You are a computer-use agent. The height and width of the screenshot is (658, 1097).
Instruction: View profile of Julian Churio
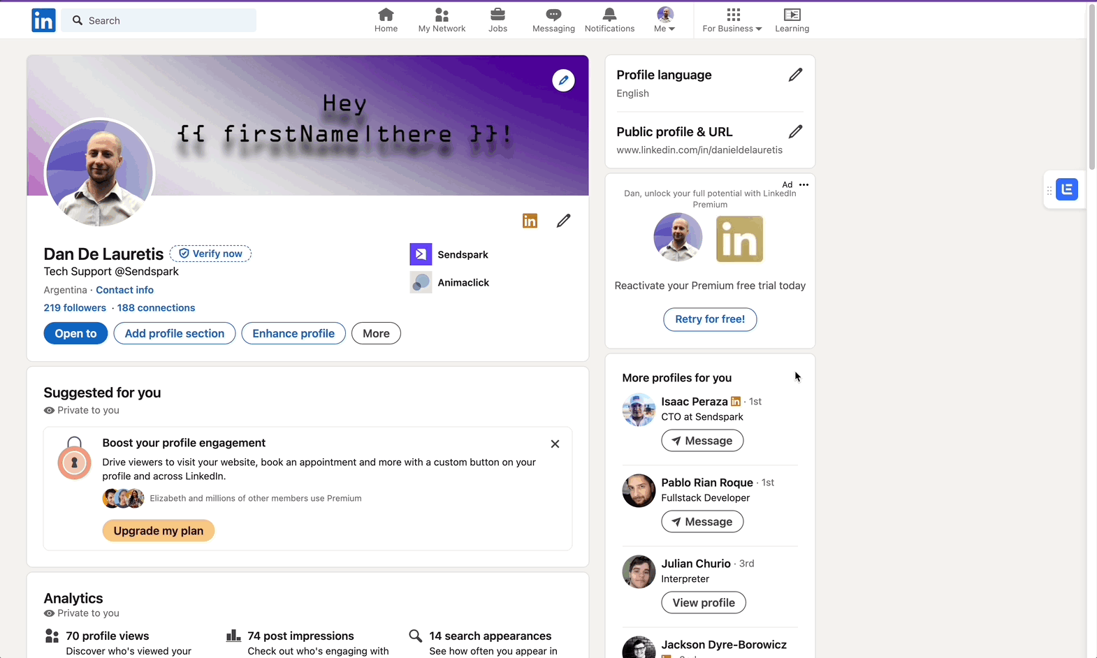pos(704,603)
